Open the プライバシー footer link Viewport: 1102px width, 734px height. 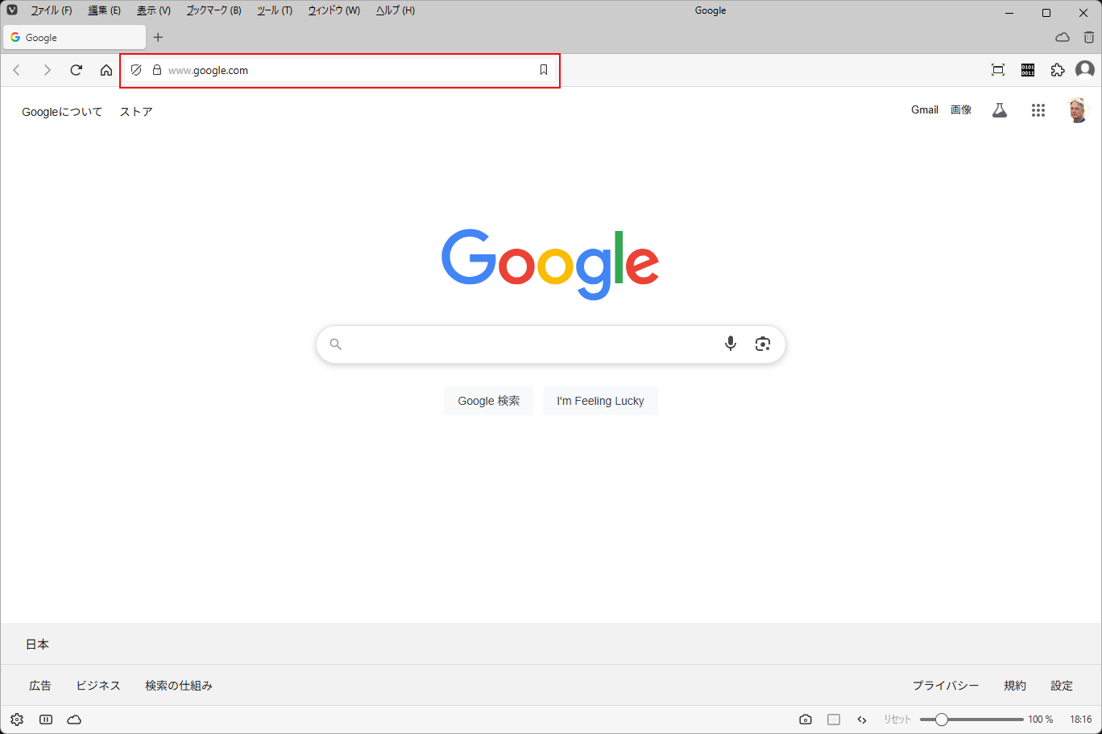946,686
